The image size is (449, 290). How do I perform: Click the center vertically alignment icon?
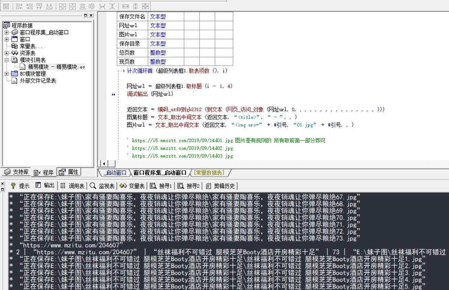tap(72, 6)
